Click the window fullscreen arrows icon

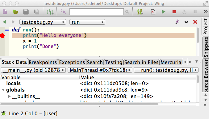205,3
